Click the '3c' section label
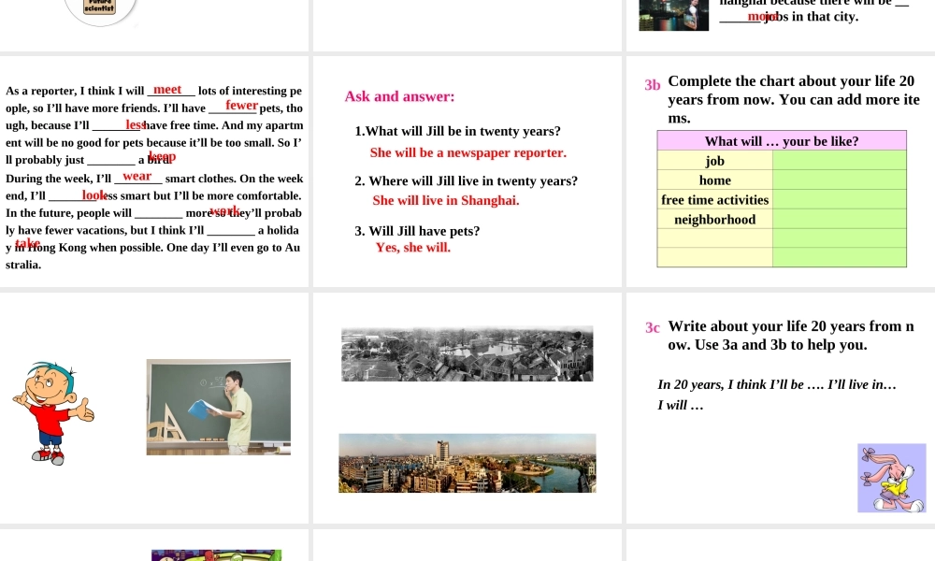 pyautogui.click(x=653, y=328)
